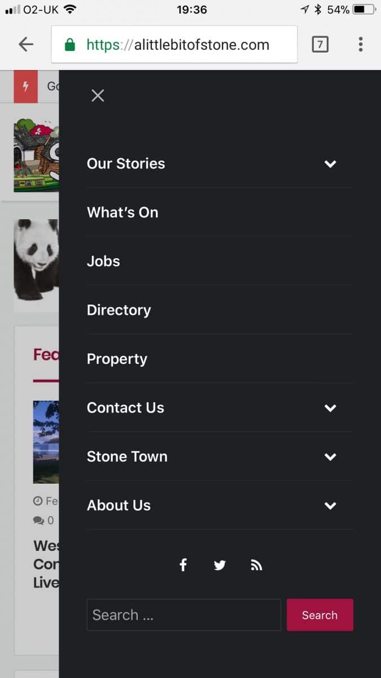Open the browser three-dot menu
Viewport: 381px width, 678px height.
[x=360, y=44]
